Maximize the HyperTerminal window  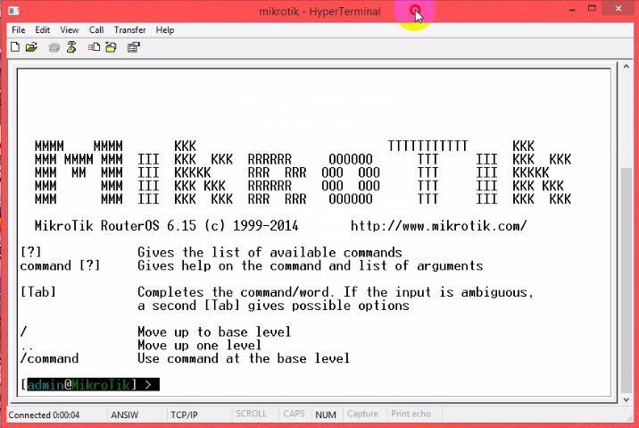coord(592,8)
